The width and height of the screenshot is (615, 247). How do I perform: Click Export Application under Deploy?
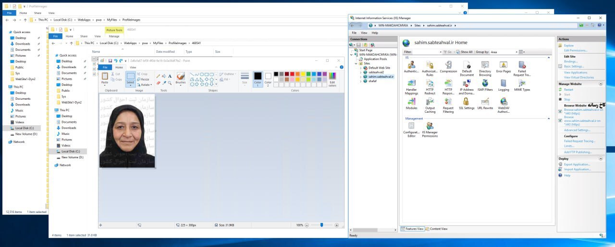[577, 165]
